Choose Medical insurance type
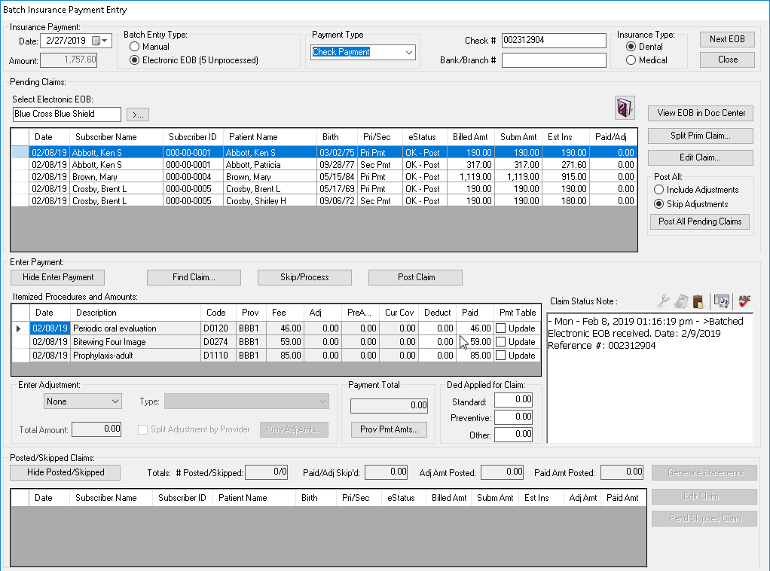770x571 pixels. coord(631,60)
